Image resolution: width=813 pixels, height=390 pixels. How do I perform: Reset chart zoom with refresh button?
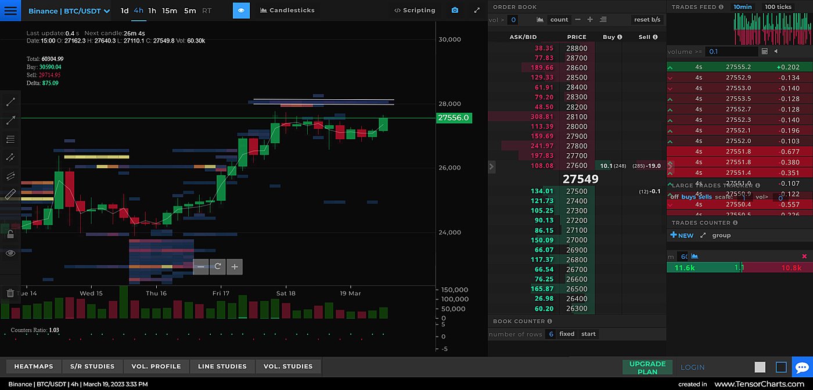pos(218,267)
